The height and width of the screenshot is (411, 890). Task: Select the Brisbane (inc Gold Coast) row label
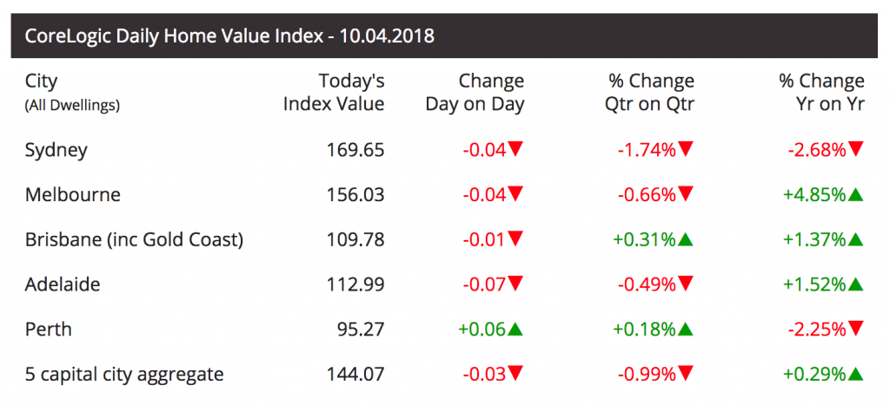click(134, 239)
